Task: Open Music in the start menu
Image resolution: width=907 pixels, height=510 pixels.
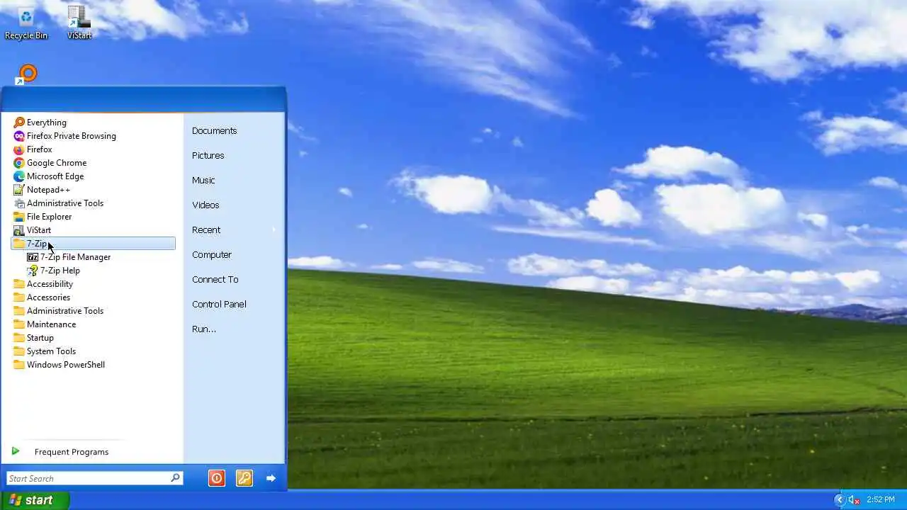Action: 203,181
